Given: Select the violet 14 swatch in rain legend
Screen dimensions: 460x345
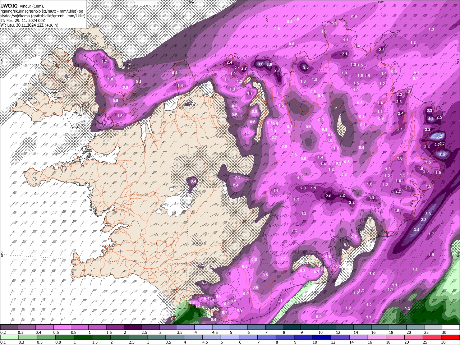Looking at the screenshot, I should pyautogui.click(x=358, y=337).
